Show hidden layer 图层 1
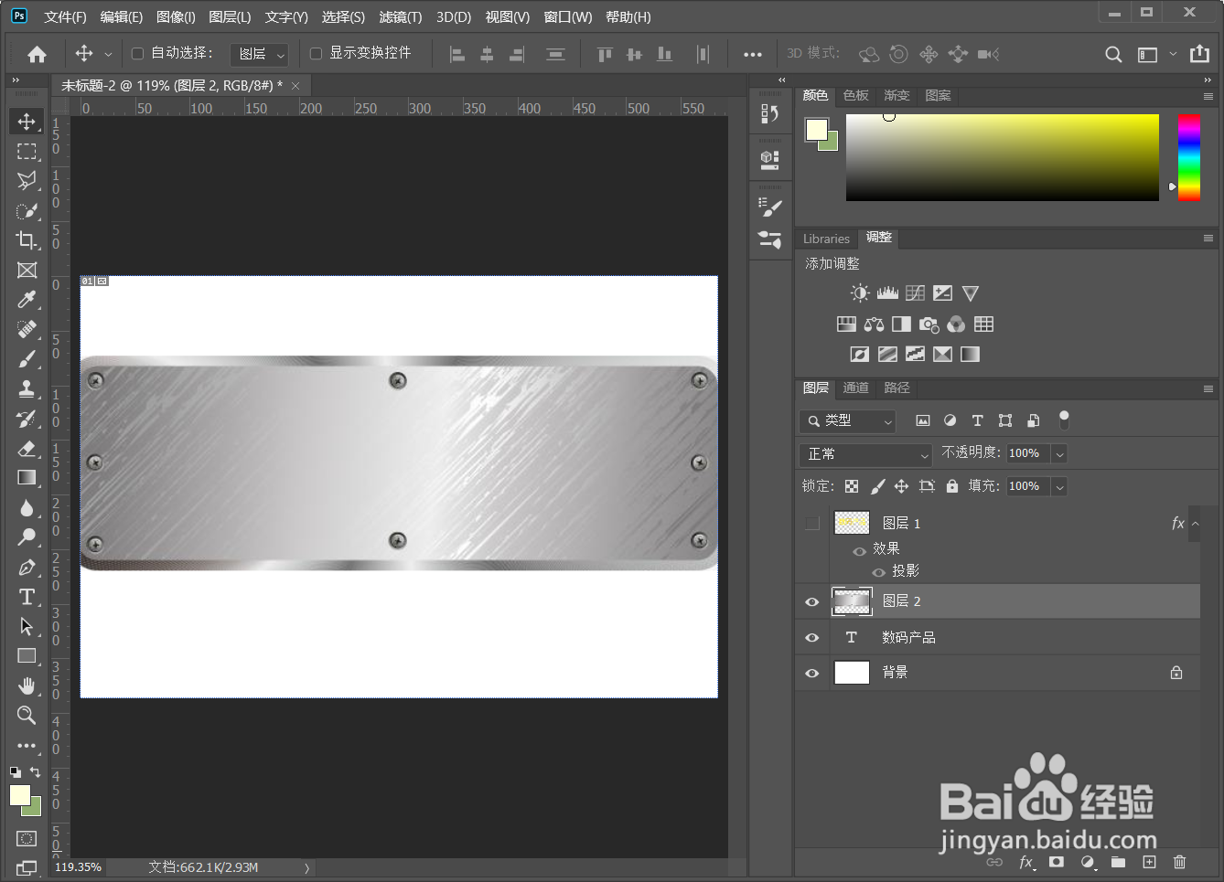1224x882 pixels. tap(812, 523)
